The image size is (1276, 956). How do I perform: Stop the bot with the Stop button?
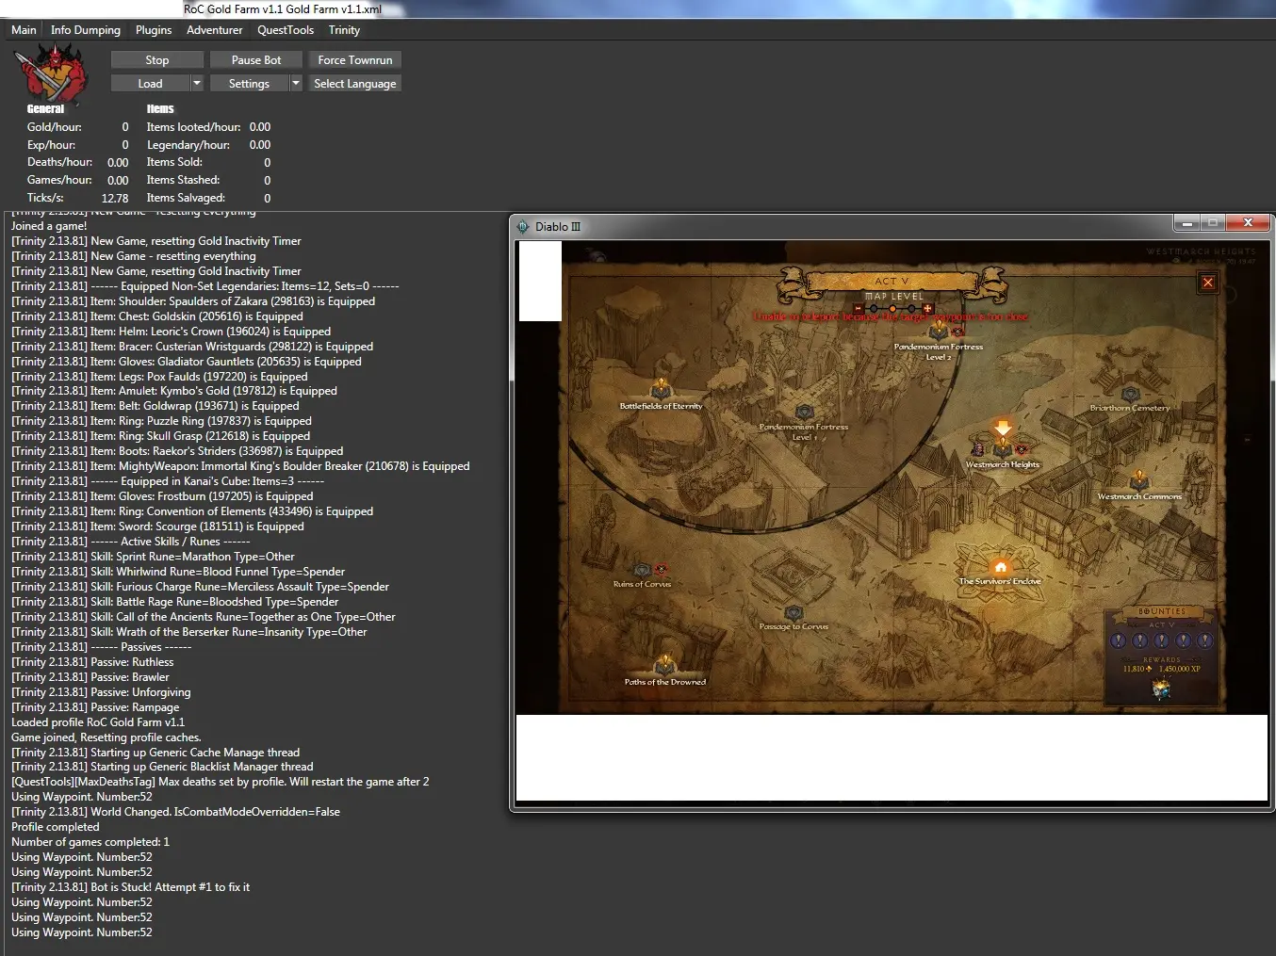(x=157, y=60)
